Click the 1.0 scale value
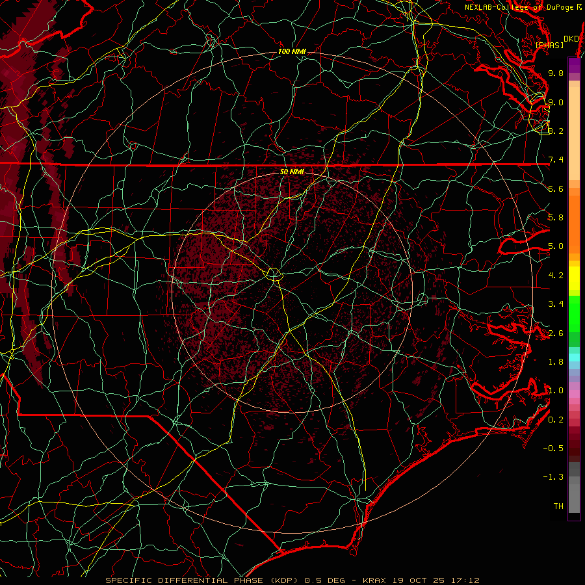Viewport: 585px width, 585px height. [556, 391]
